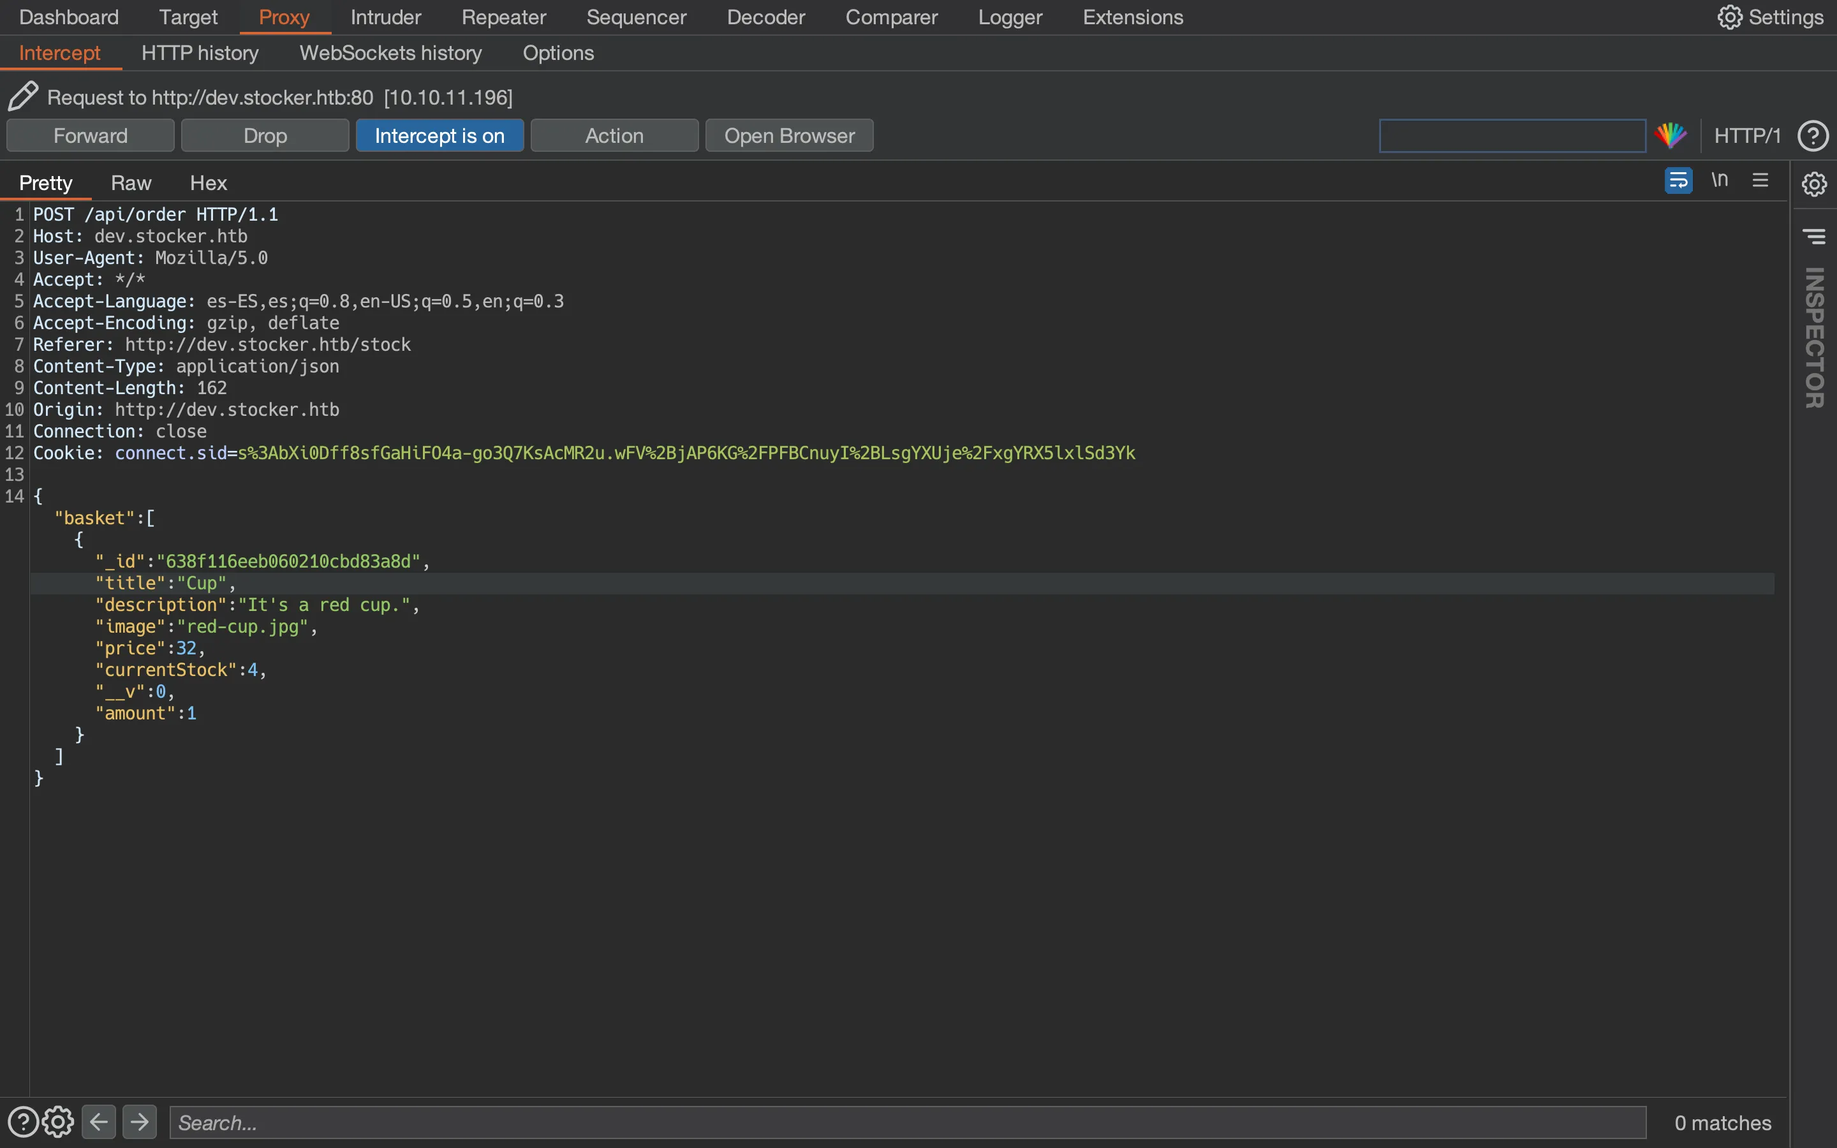Click the HTTP/1 protocol label
Screen dimensions: 1837x1148
(x=1746, y=136)
